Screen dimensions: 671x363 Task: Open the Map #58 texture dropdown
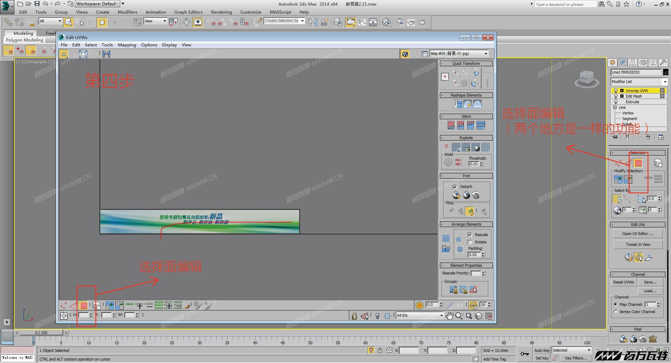(x=459, y=54)
